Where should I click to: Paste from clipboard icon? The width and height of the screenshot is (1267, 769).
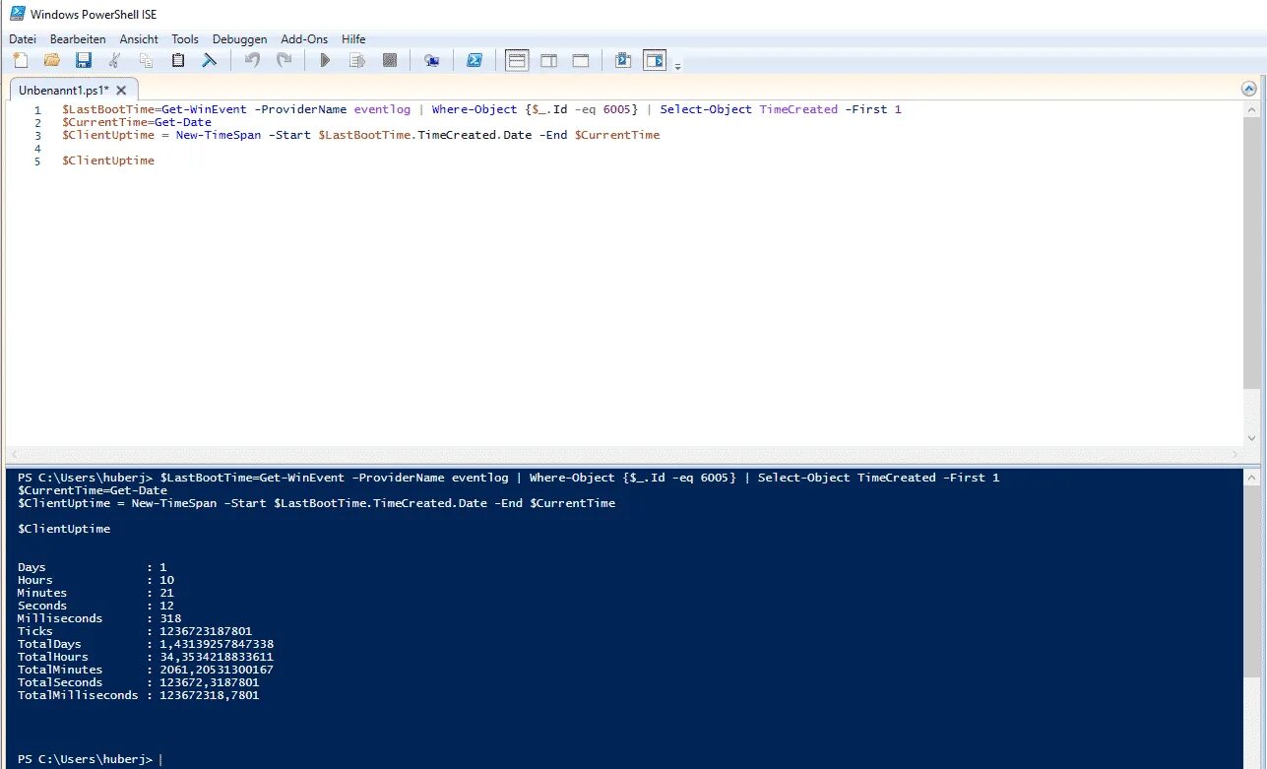[177, 61]
